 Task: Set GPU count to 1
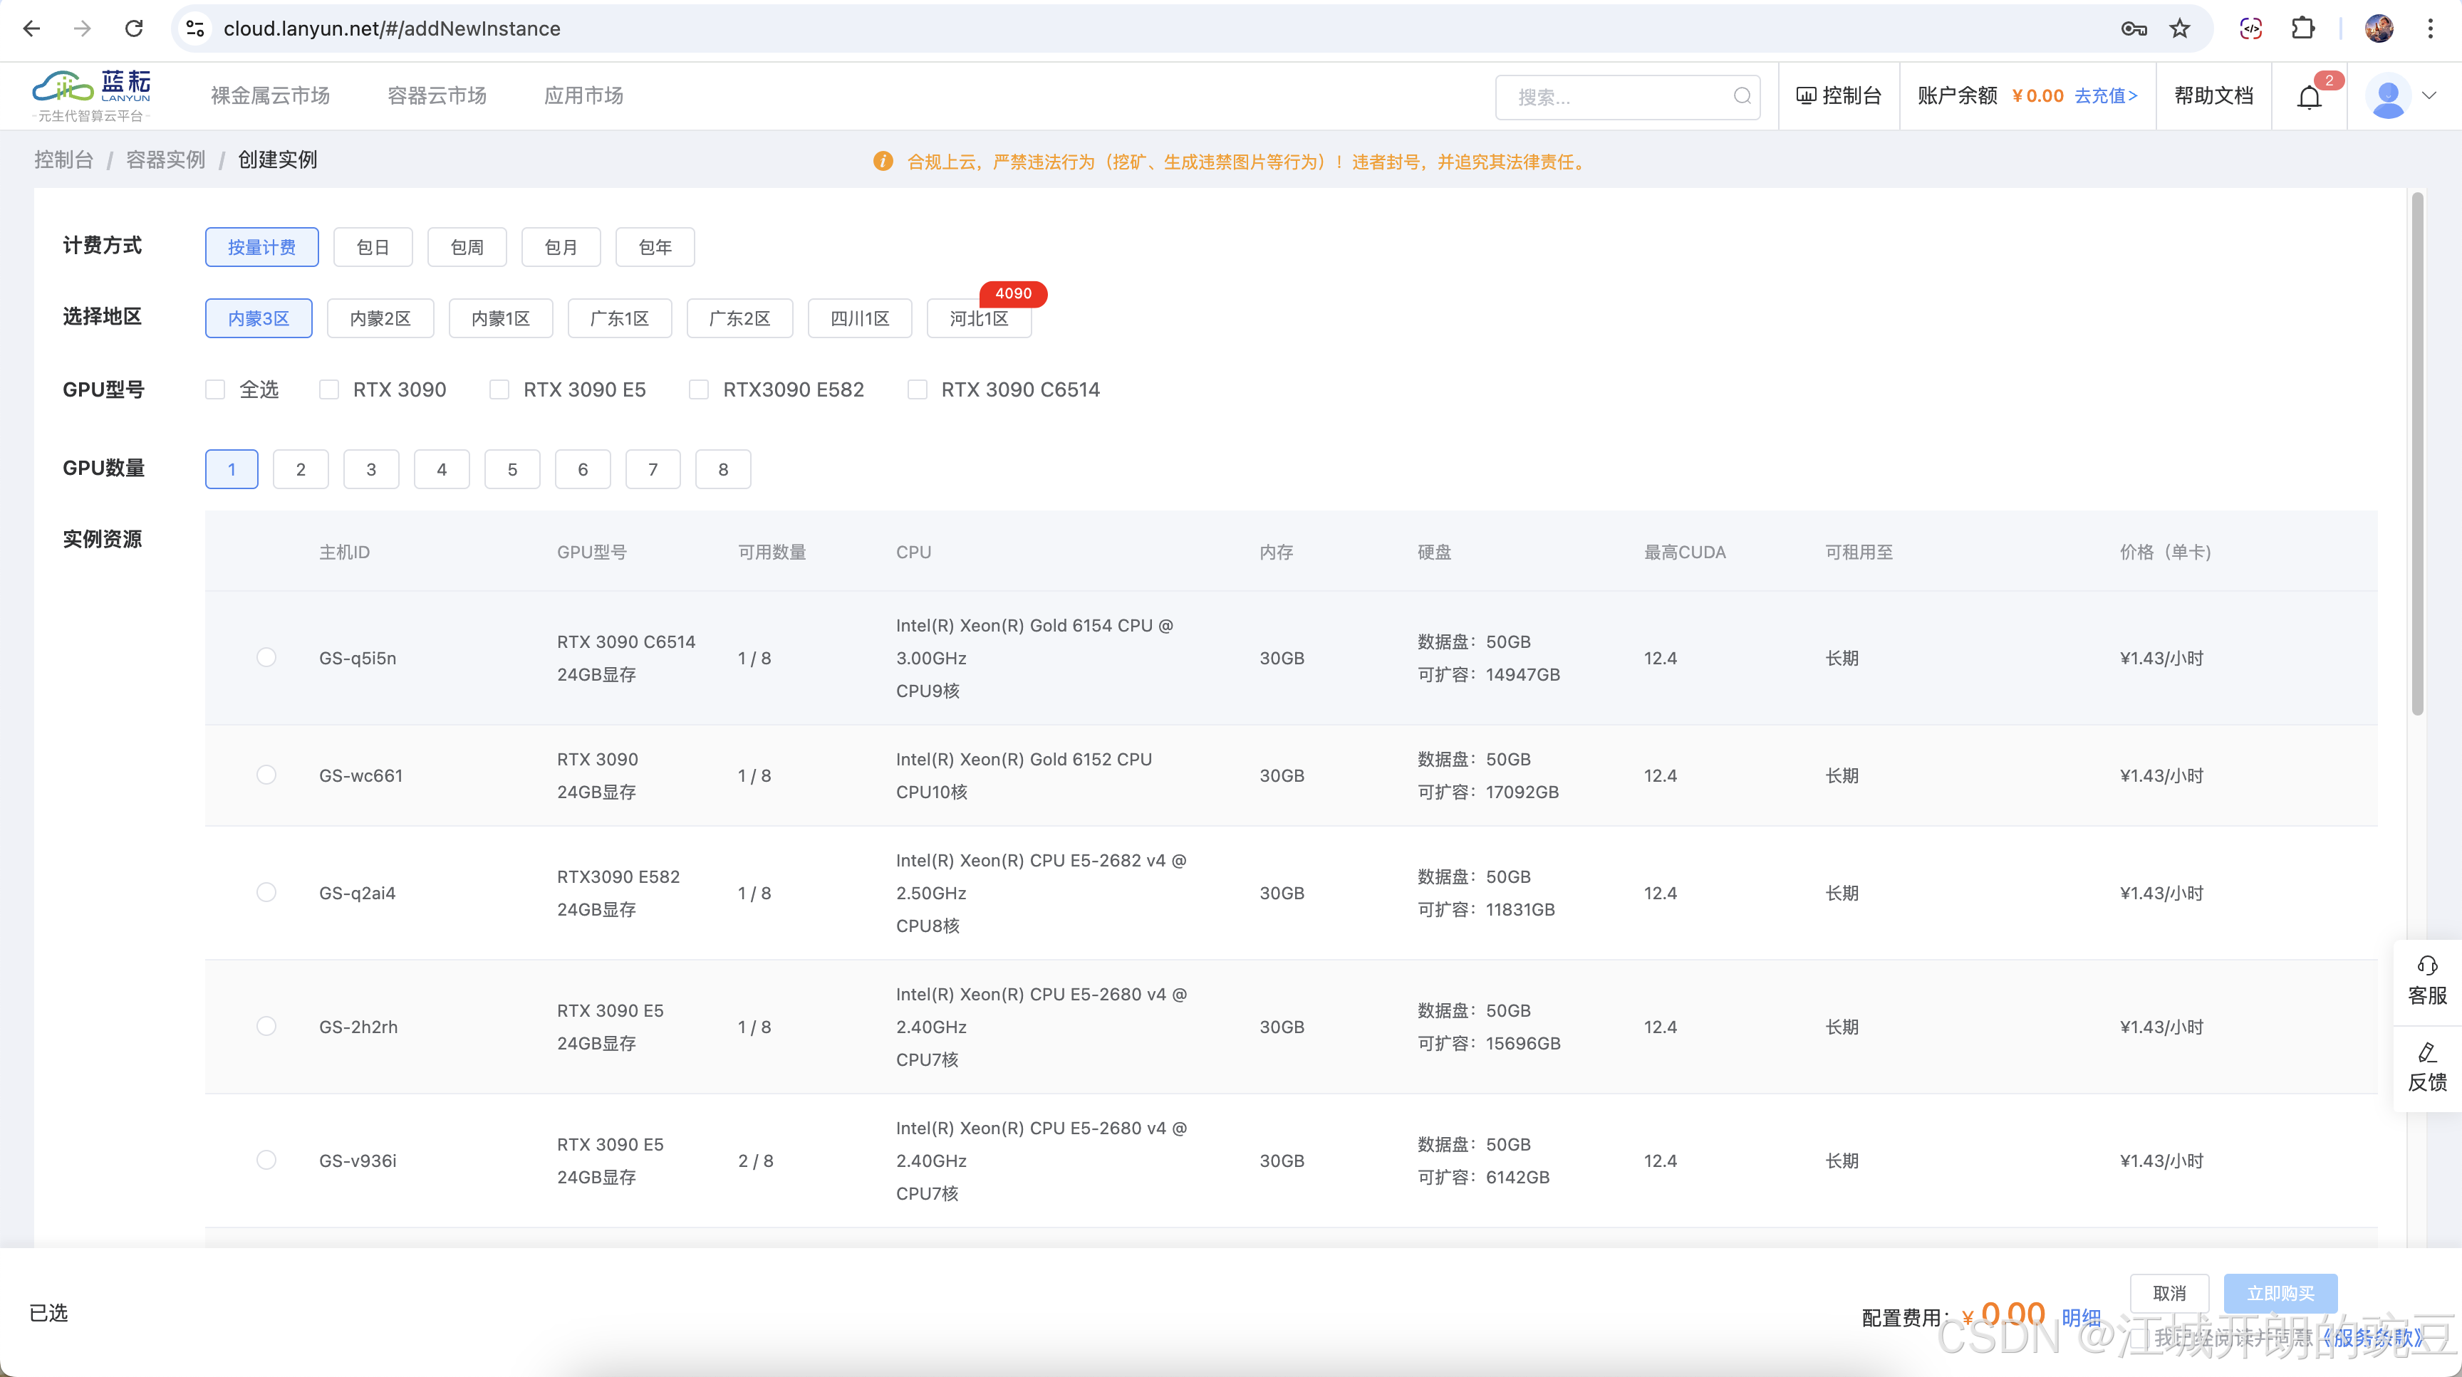[x=232, y=469]
